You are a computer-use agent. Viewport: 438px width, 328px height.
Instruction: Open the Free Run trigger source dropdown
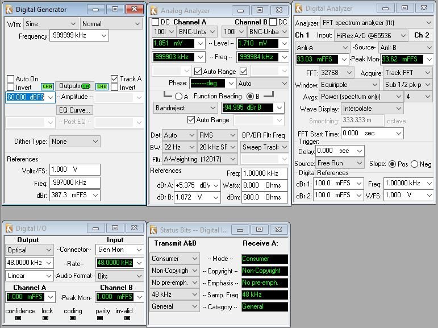pyautogui.click(x=340, y=163)
